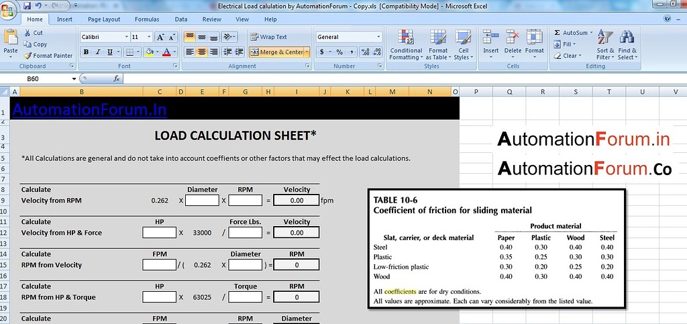The width and height of the screenshot is (687, 324).
Task: Toggle Wrap Text for the cell
Action: 268,37
